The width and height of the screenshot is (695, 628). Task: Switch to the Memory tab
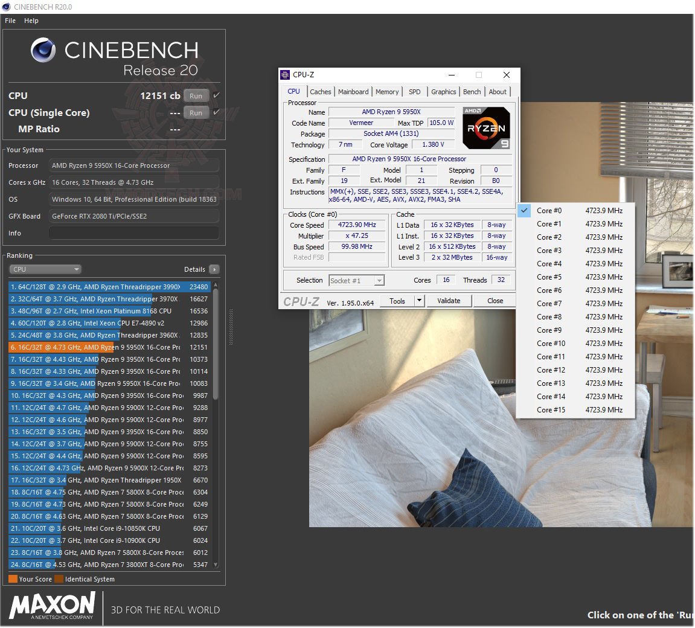[387, 92]
